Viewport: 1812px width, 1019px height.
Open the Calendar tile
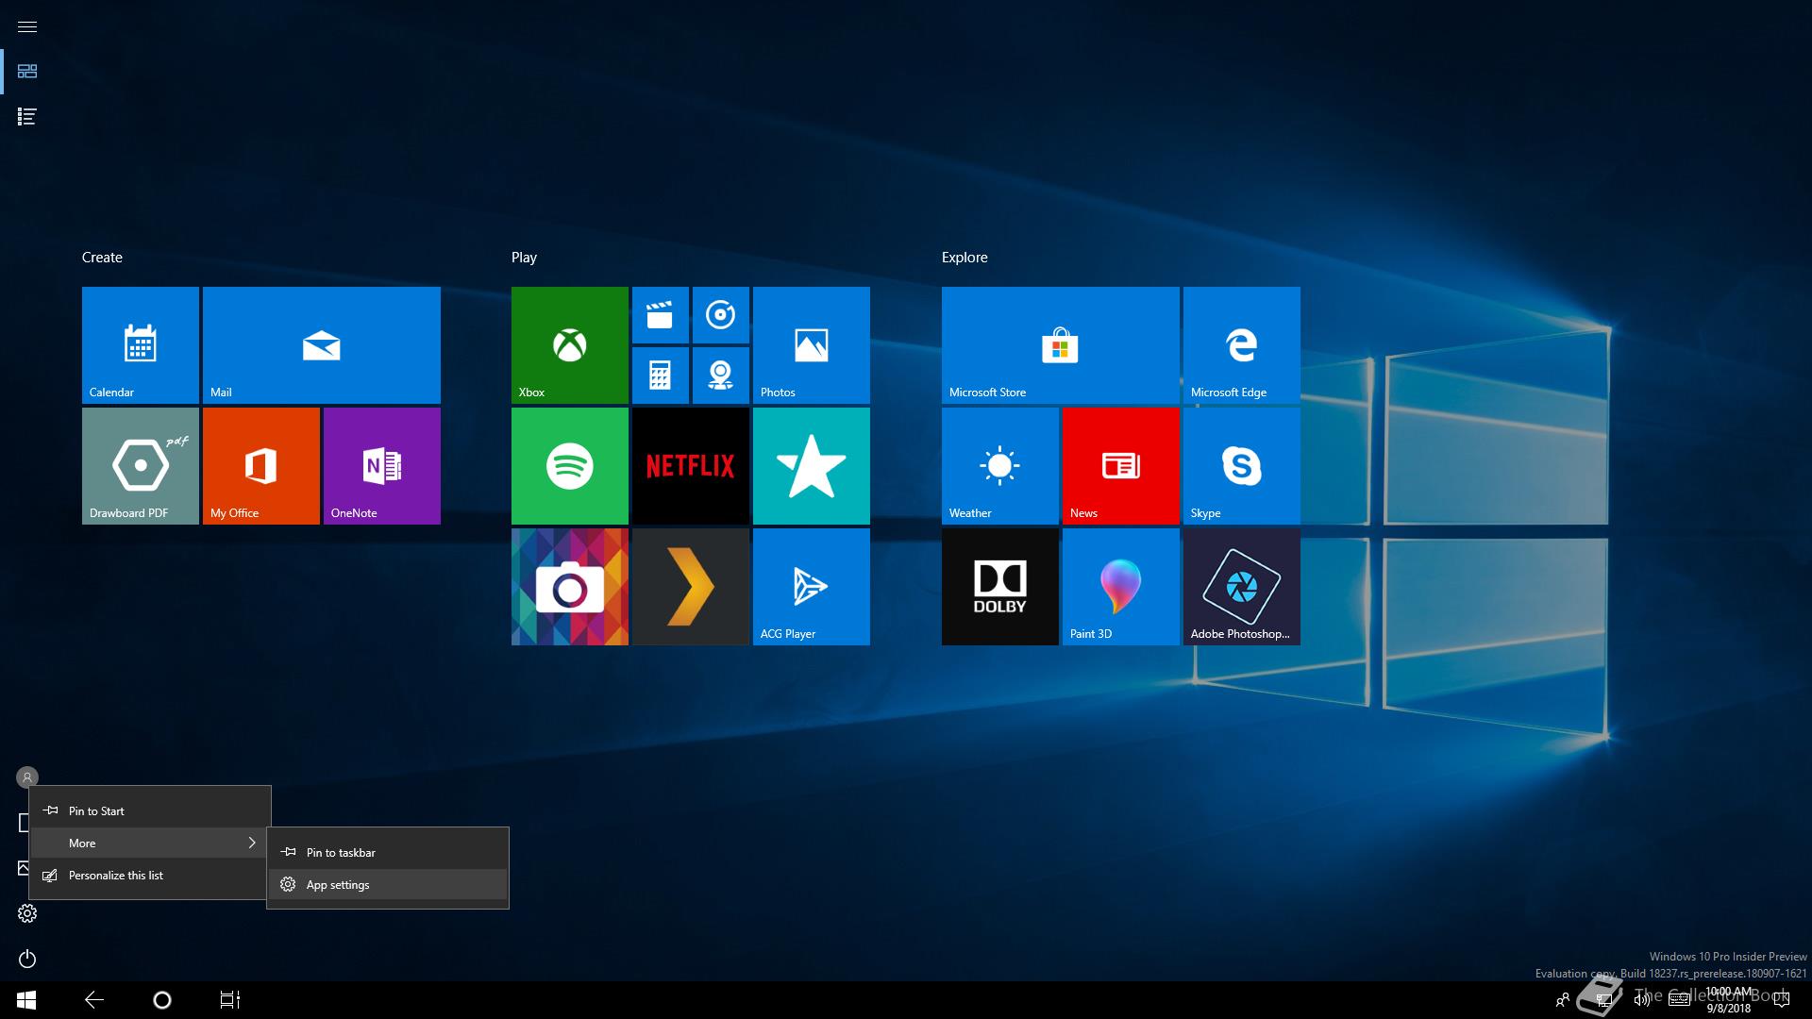click(x=141, y=345)
